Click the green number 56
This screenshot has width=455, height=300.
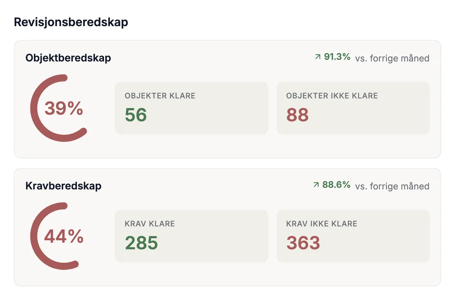click(136, 115)
